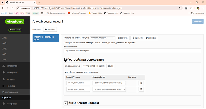Open the browser profile avatar

pos(198,8)
